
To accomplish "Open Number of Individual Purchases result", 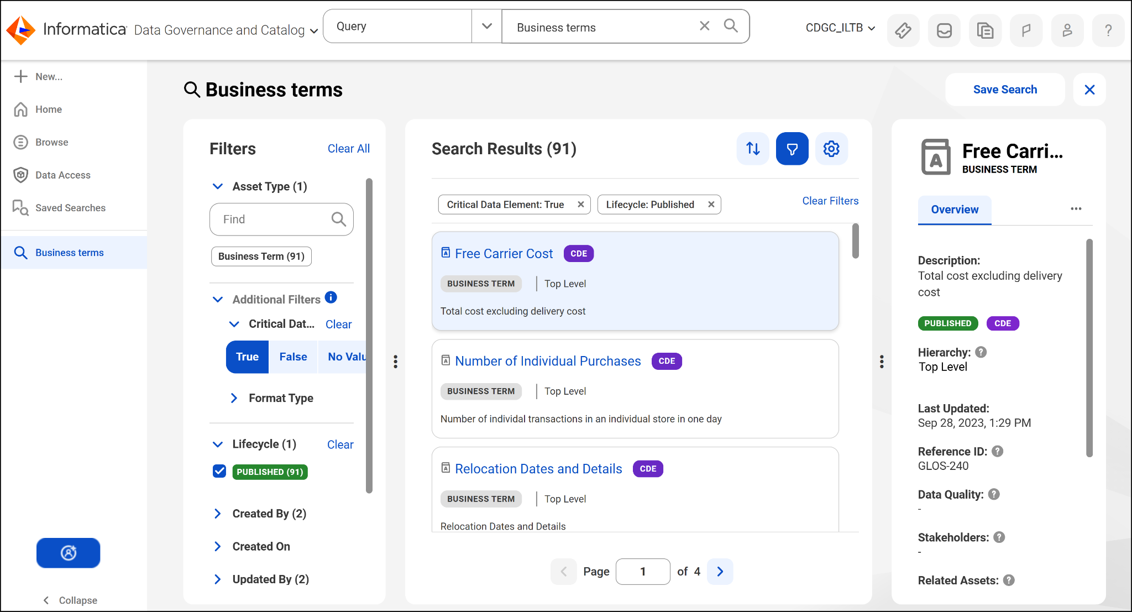I will (548, 361).
